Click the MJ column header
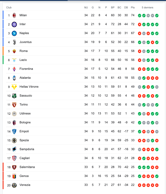 tap(86, 8)
